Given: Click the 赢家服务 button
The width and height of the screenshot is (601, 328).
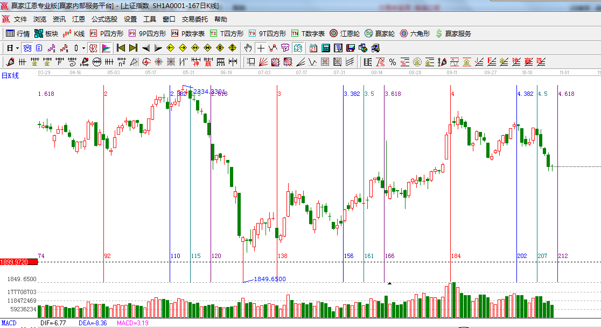Looking at the screenshot, I should (453, 33).
